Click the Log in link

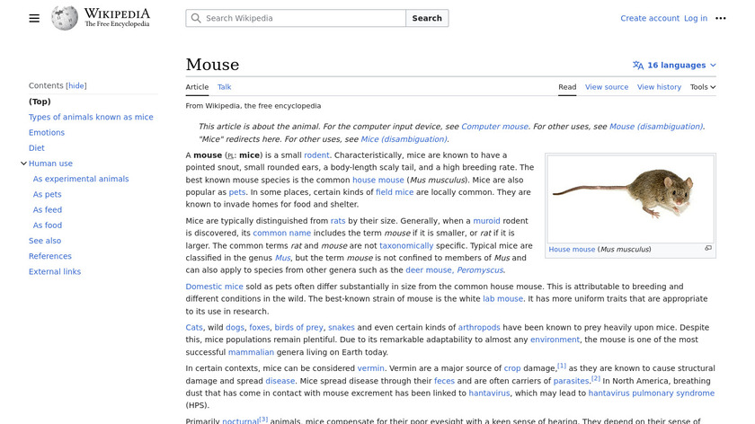click(696, 18)
